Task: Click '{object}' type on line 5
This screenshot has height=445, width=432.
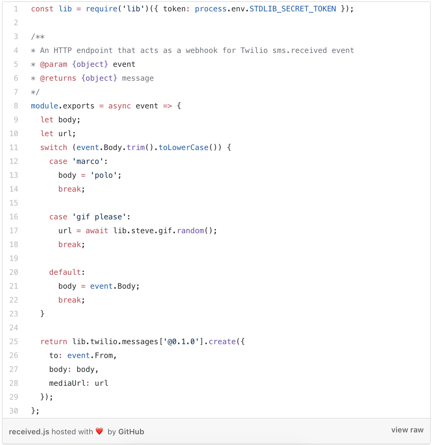Action: pos(90,64)
